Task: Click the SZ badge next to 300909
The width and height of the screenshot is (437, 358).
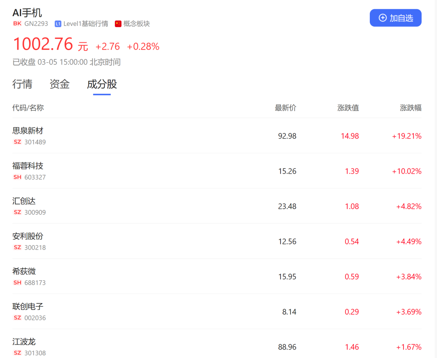Action: [x=17, y=212]
